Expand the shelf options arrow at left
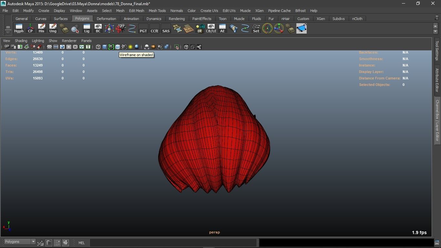The width and height of the screenshot is (441, 248). tap(8, 32)
